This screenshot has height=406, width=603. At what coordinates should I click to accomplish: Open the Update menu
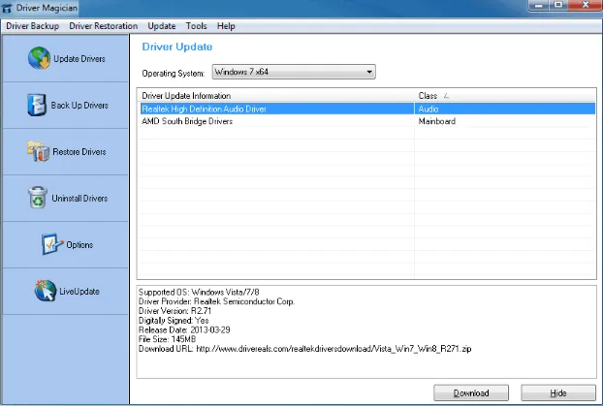click(162, 26)
